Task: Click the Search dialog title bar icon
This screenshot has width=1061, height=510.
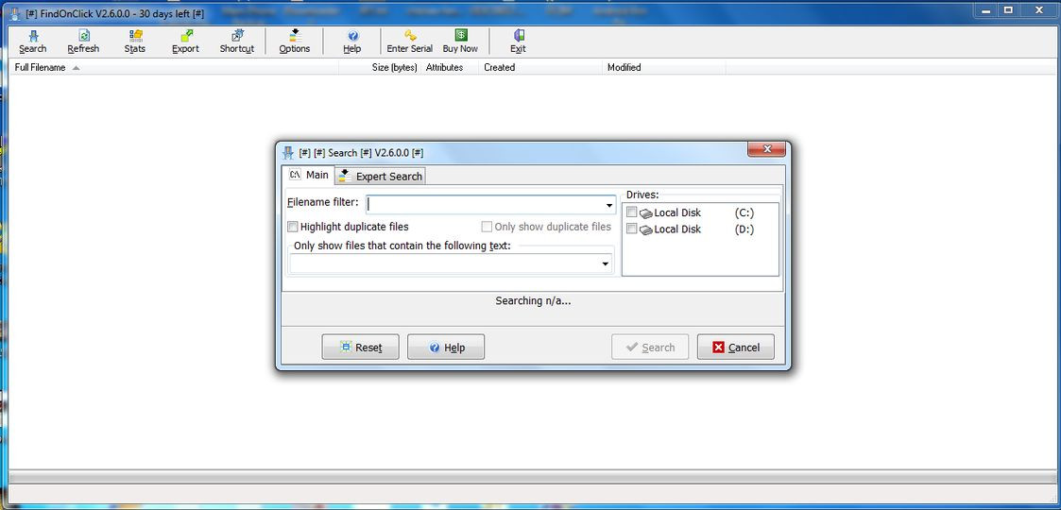Action: click(288, 153)
